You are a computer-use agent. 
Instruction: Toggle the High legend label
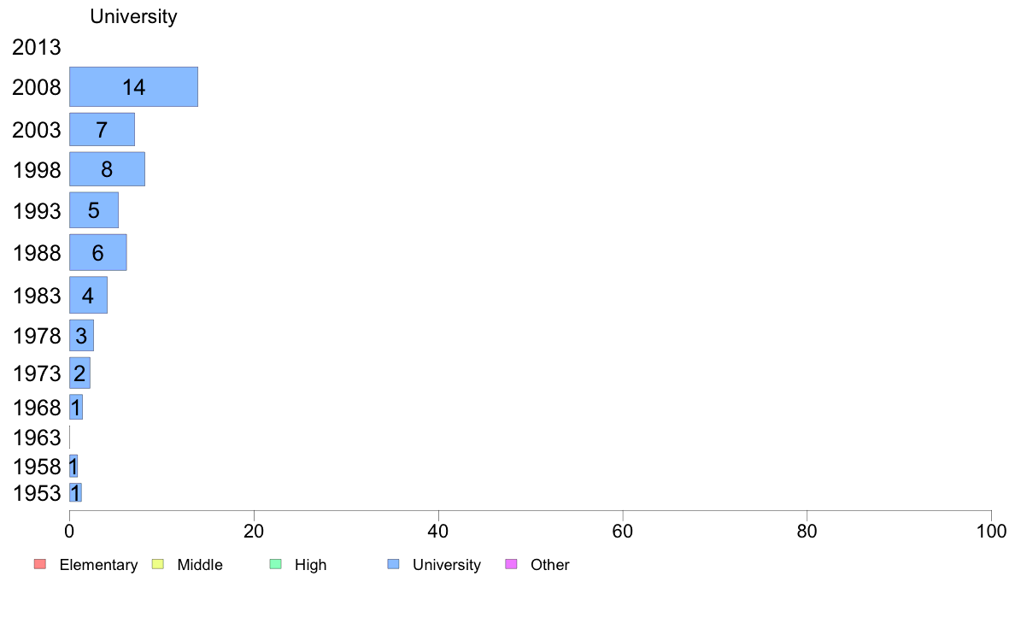[310, 565]
